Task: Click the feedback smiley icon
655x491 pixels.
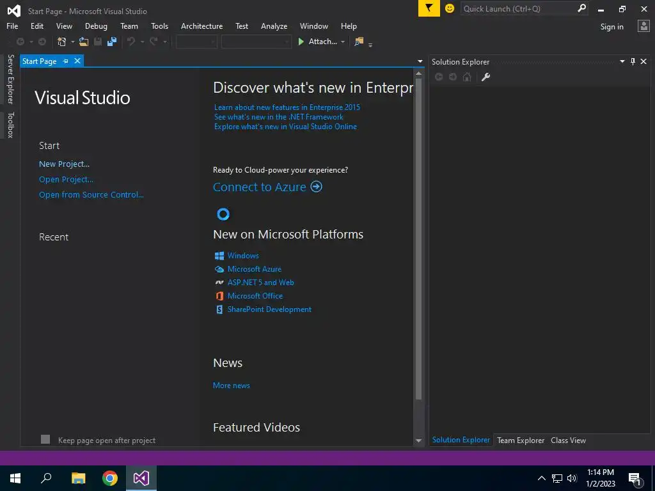Action: pos(450,8)
